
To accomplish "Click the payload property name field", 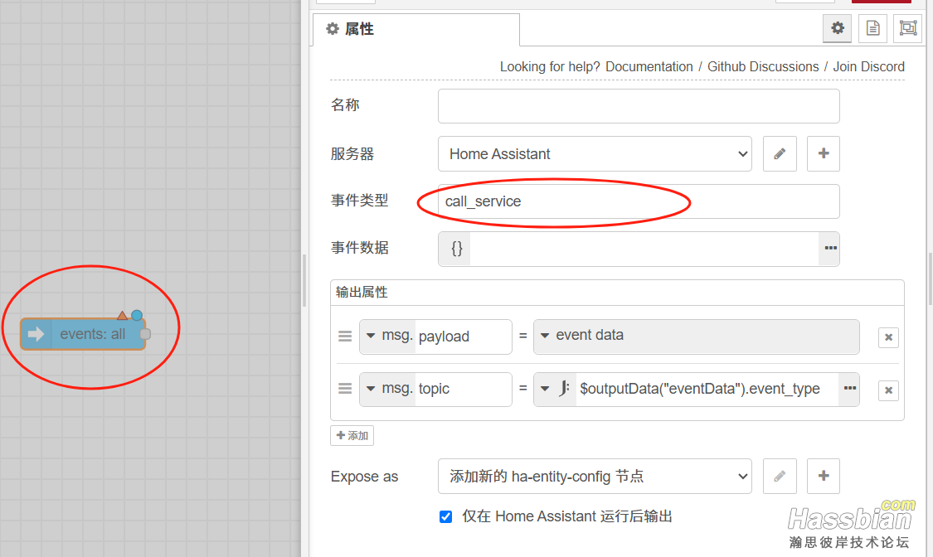I will pos(463,337).
